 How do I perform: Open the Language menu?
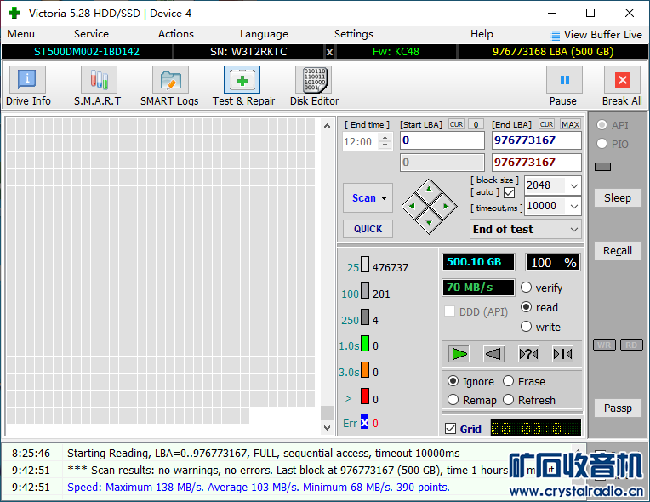(x=264, y=34)
